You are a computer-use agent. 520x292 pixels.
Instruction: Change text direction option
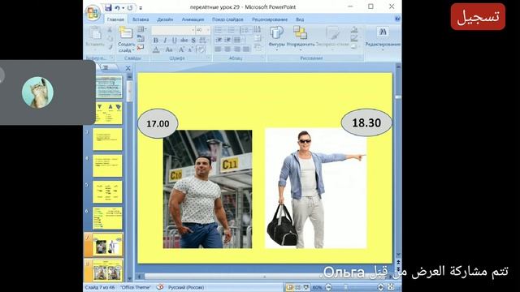click(x=258, y=30)
